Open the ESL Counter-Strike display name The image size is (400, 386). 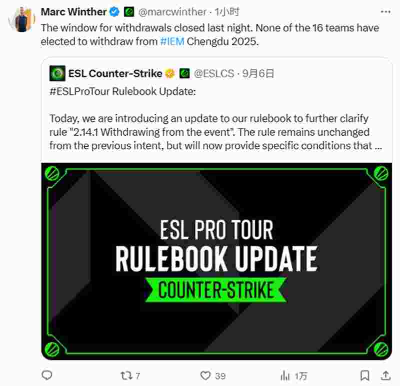coord(115,73)
